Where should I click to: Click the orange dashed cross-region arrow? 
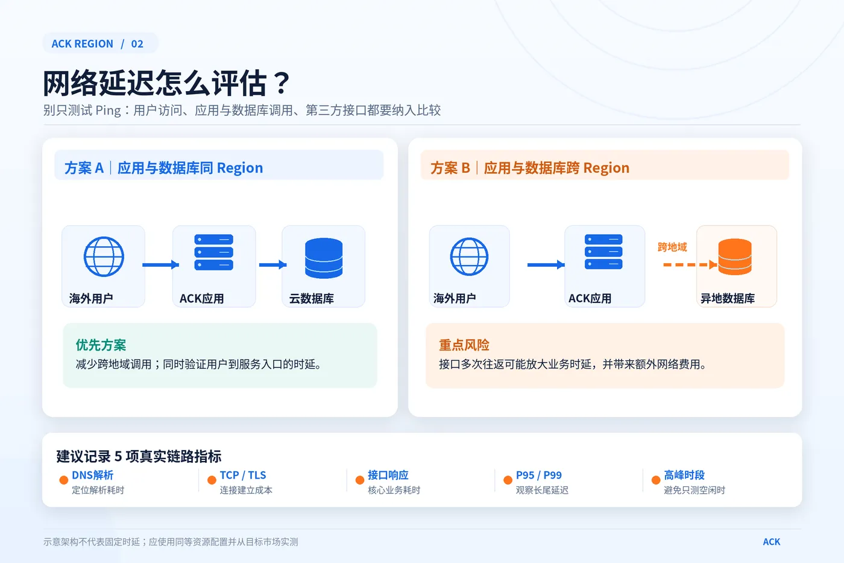[690, 264]
